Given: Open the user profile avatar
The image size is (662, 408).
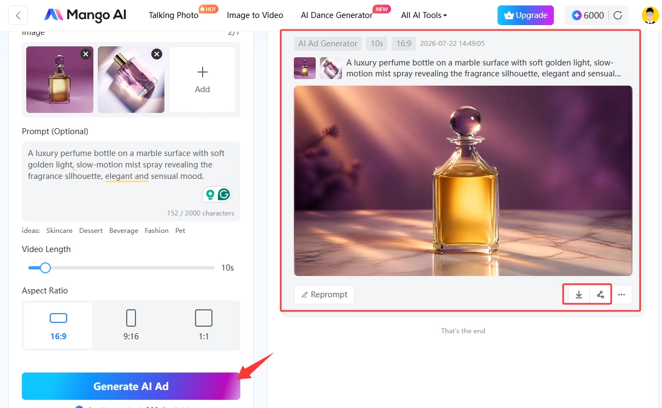Looking at the screenshot, I should point(650,15).
